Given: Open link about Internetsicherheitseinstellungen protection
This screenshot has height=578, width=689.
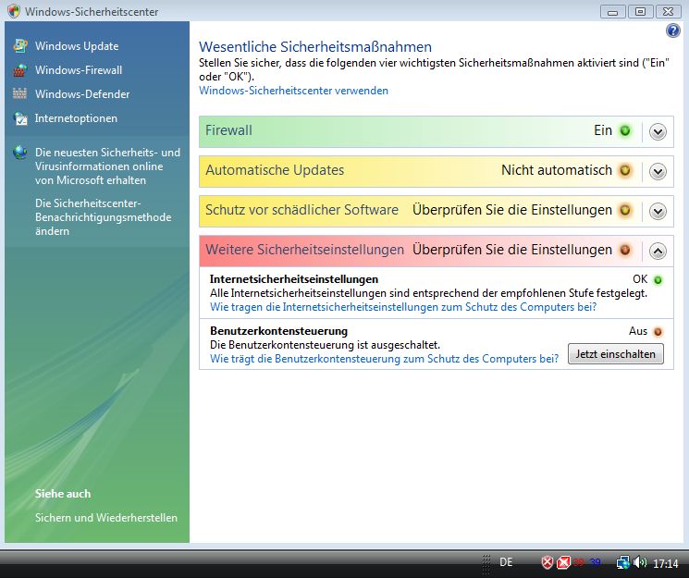Looking at the screenshot, I should (402, 306).
